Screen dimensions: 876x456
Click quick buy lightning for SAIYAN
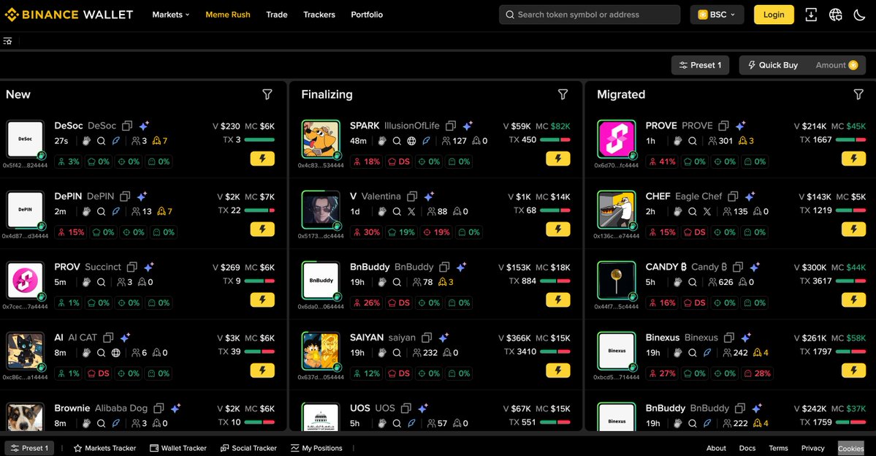pyautogui.click(x=557, y=370)
